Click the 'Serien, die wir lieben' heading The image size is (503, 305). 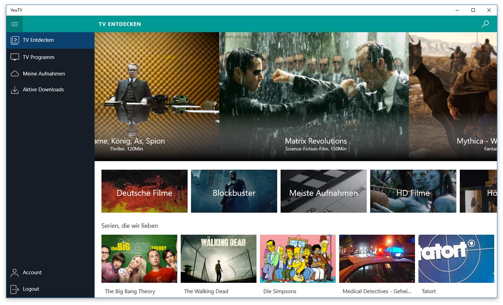click(x=130, y=226)
